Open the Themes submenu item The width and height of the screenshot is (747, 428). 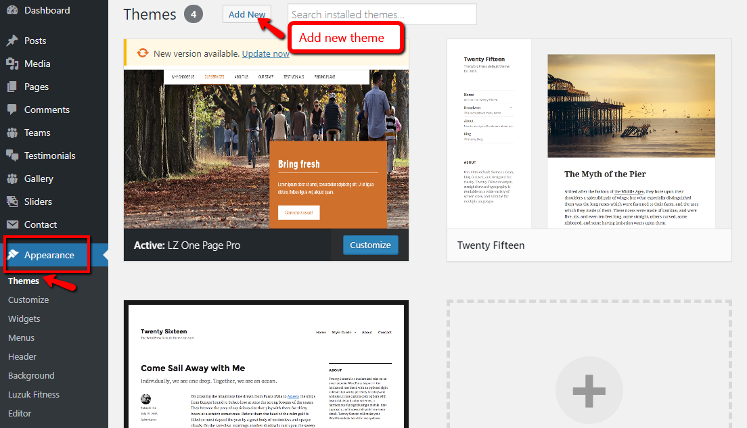pos(23,281)
